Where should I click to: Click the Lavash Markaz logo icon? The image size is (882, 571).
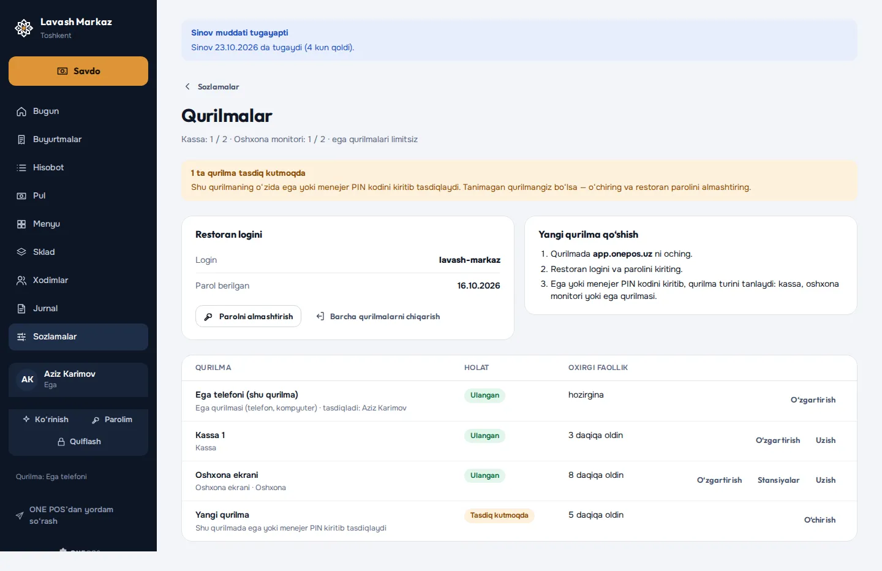coord(24,28)
